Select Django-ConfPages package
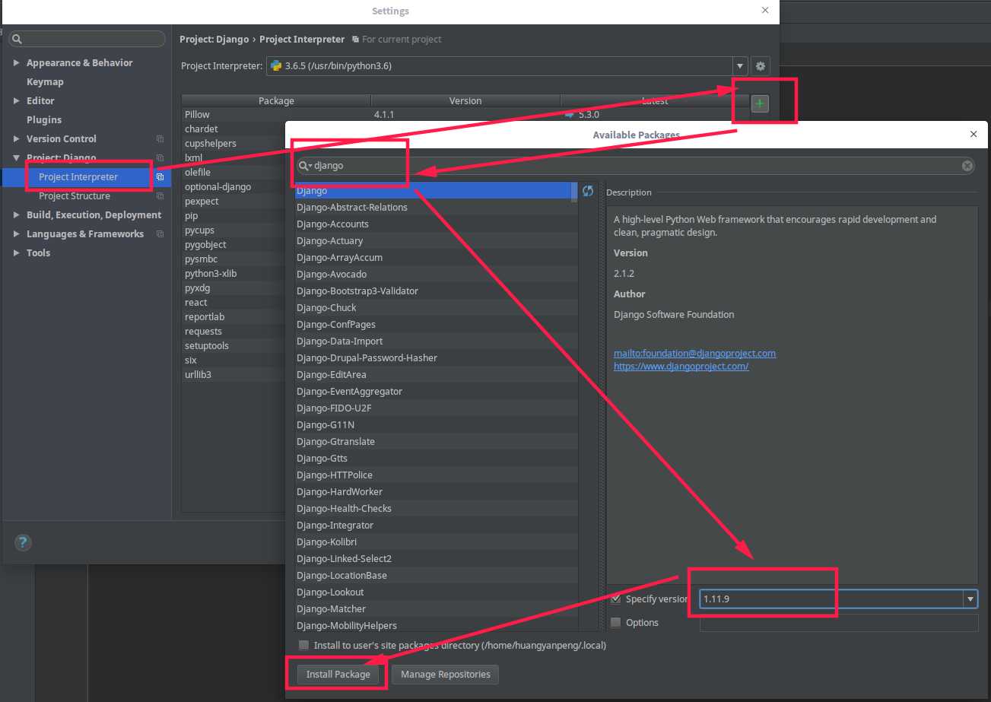 pos(436,325)
